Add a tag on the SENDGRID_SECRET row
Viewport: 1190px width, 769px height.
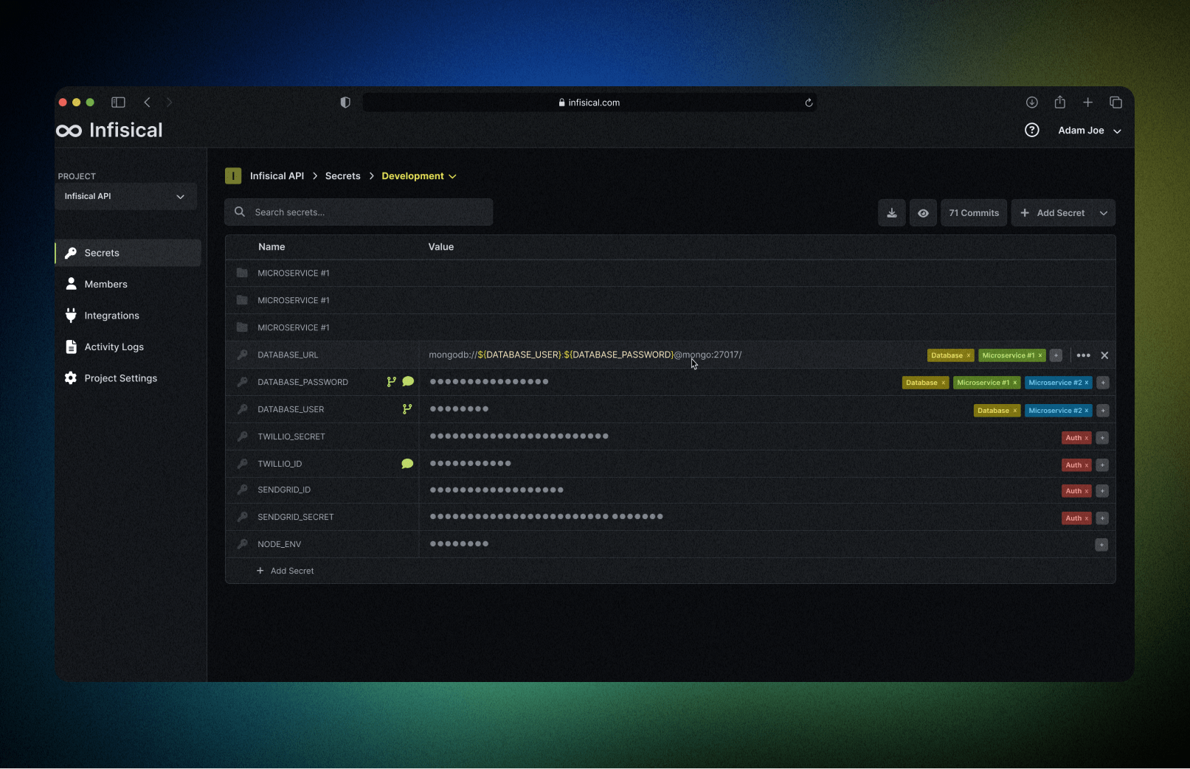tap(1102, 518)
